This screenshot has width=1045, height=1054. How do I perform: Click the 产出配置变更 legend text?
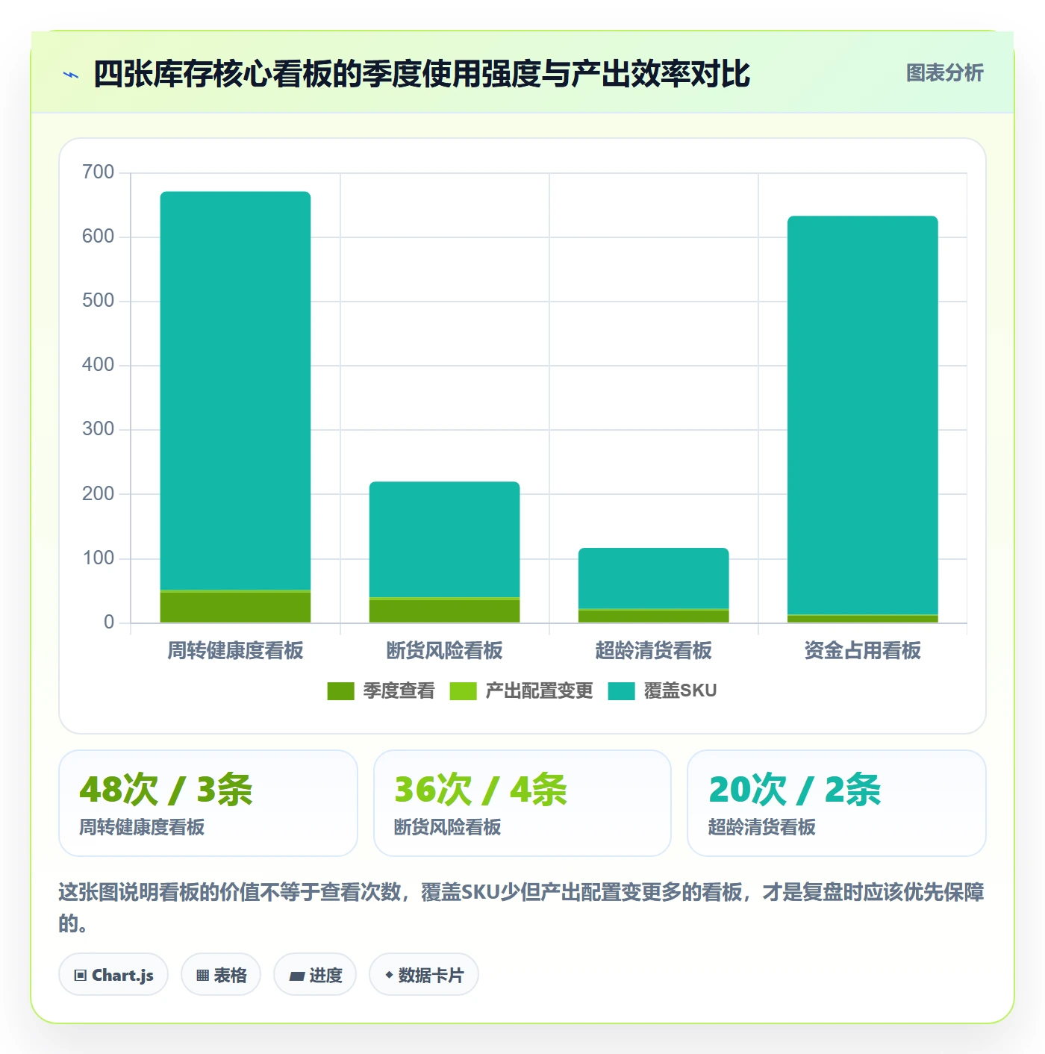[539, 691]
